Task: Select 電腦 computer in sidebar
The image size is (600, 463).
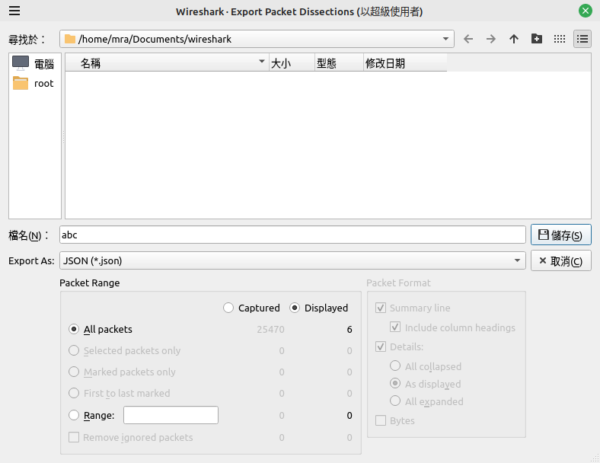Action: tap(33, 63)
